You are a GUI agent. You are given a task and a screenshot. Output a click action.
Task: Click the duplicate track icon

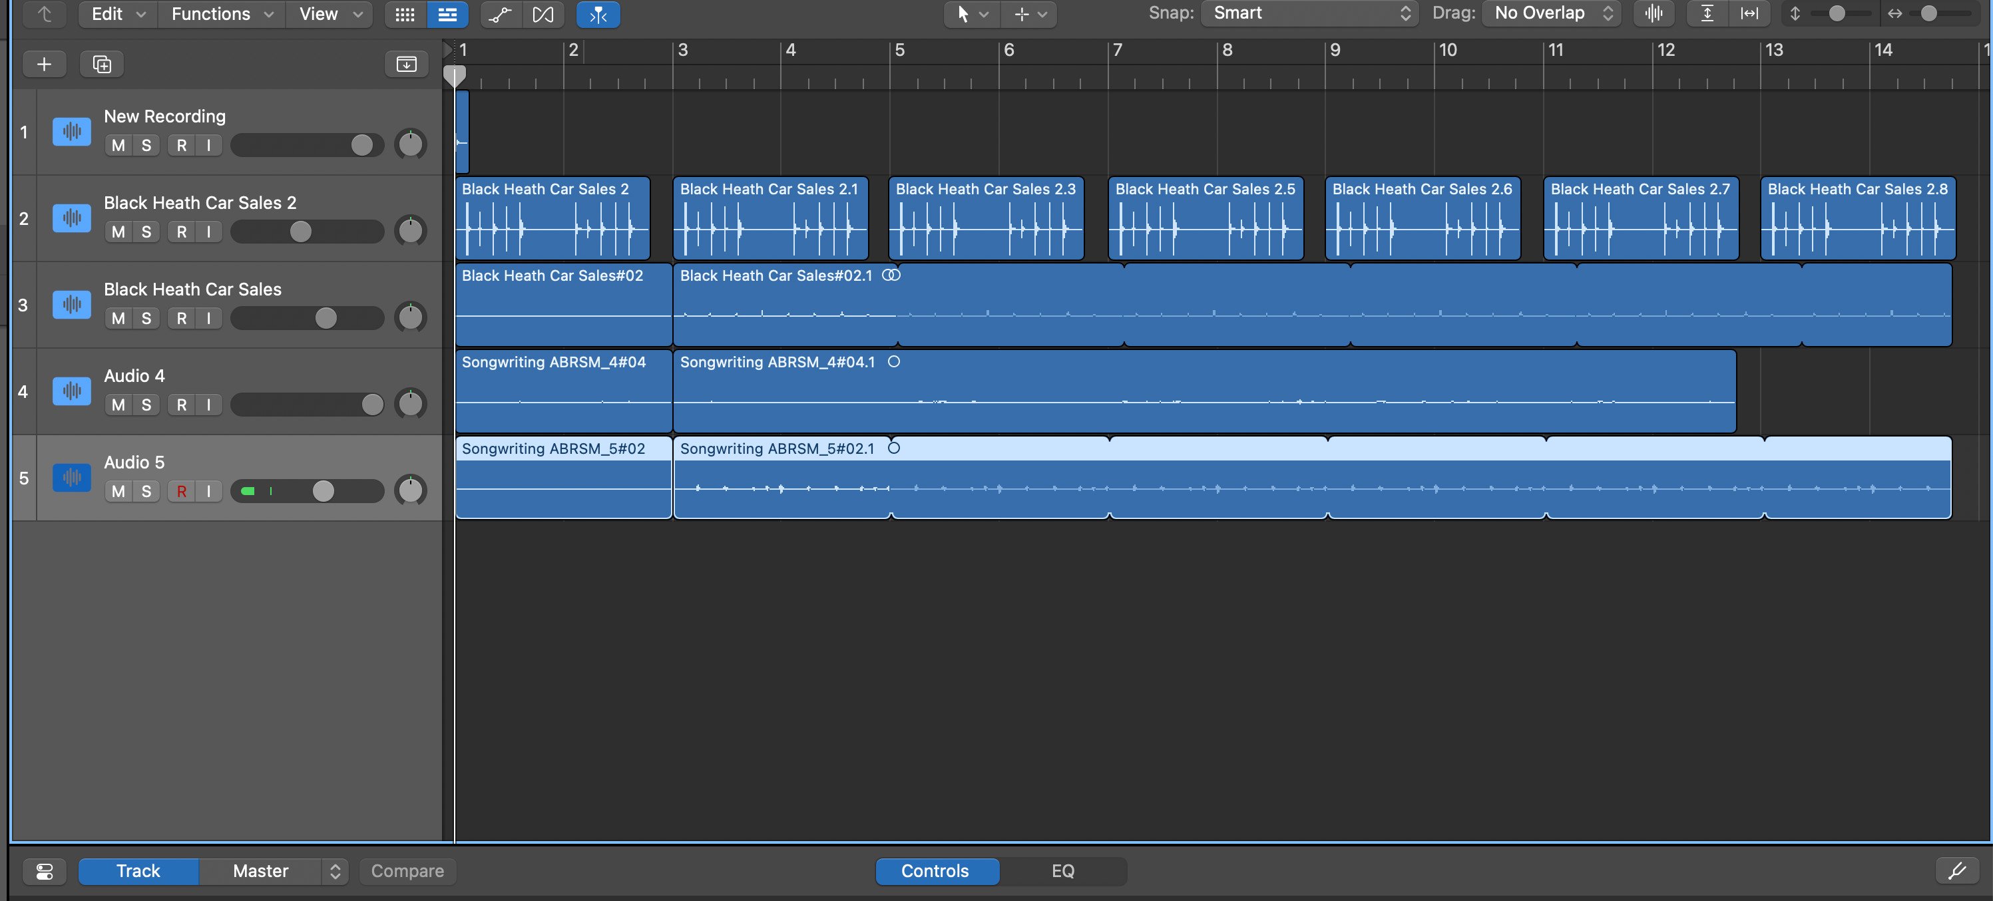pyautogui.click(x=102, y=64)
